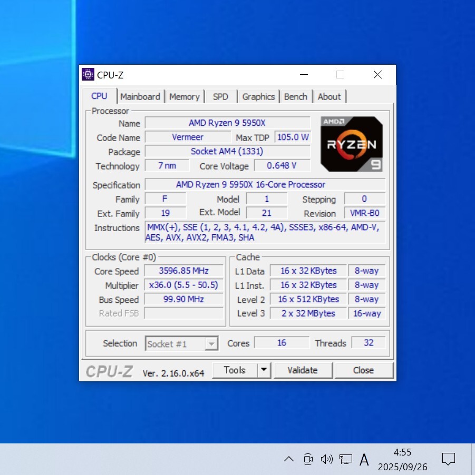Open the notifications panel icon
This screenshot has width=475, height=475.
pyautogui.click(x=449, y=459)
